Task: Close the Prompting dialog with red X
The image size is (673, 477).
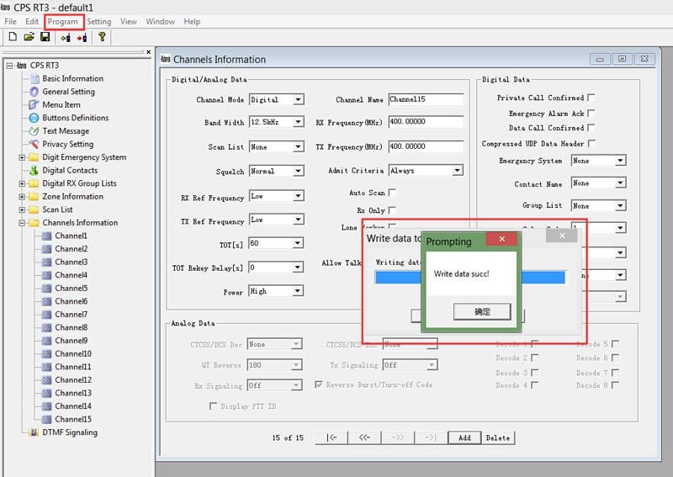Action: click(x=501, y=239)
